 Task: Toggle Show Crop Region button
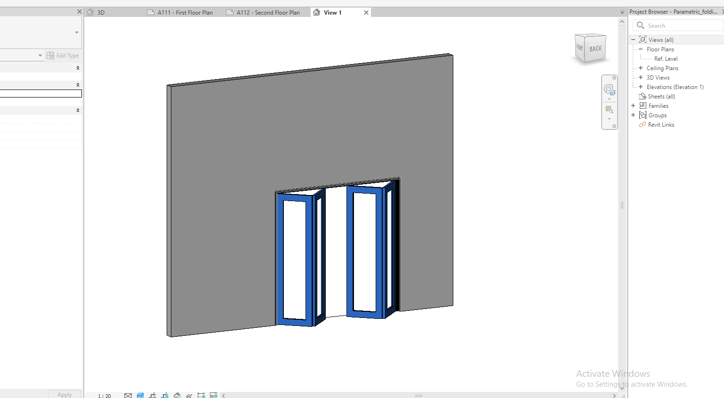pos(165,396)
